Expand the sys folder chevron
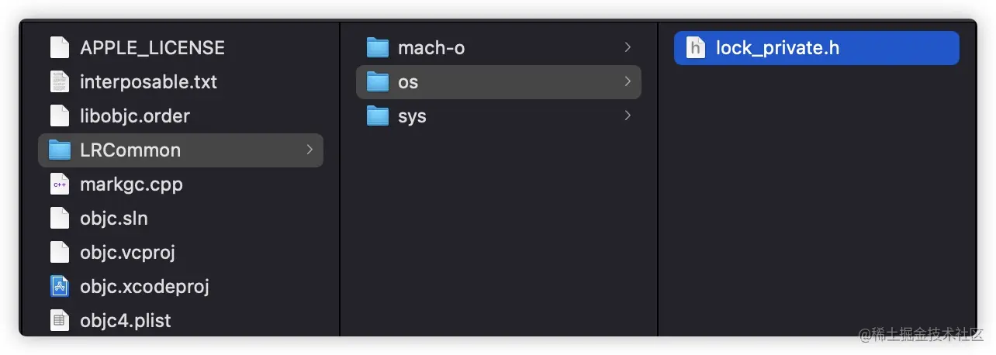Screen dimensions: 996x355 click(x=627, y=116)
